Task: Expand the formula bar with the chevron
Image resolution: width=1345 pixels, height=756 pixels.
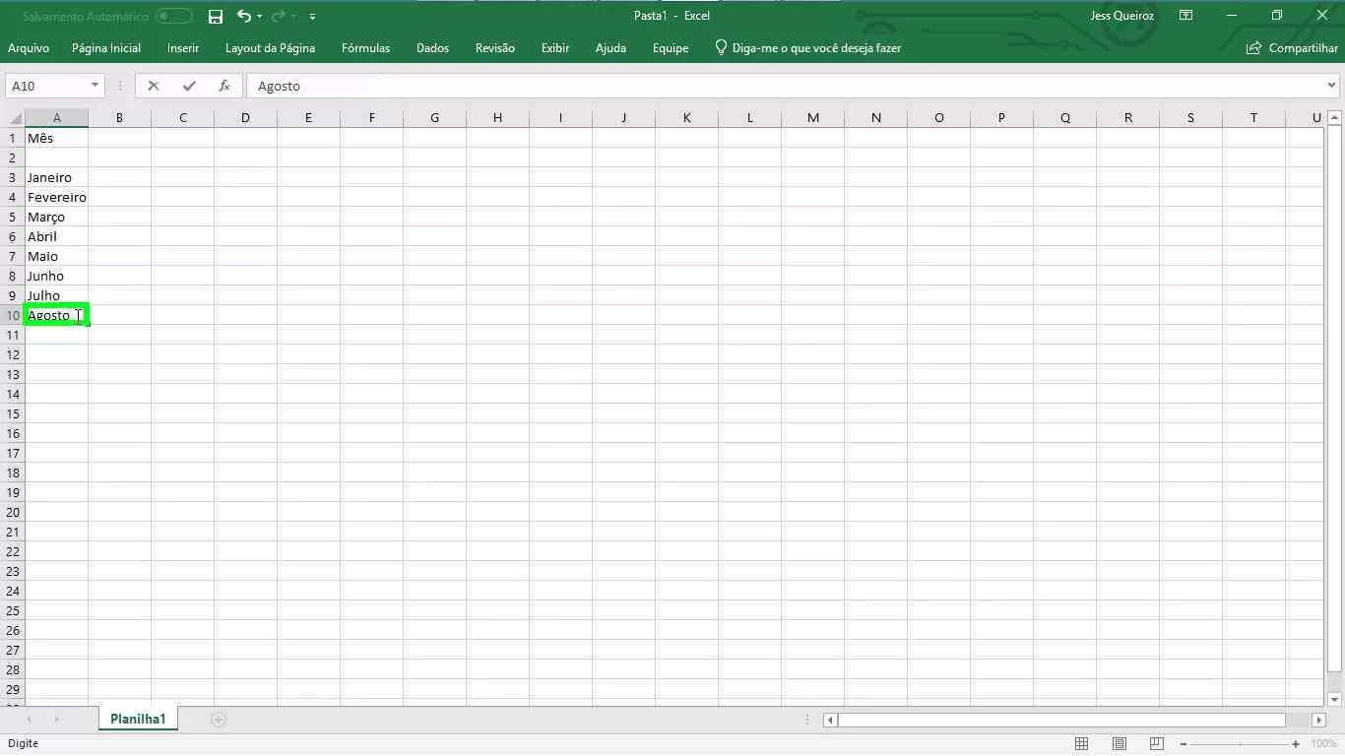Action: [x=1332, y=86]
